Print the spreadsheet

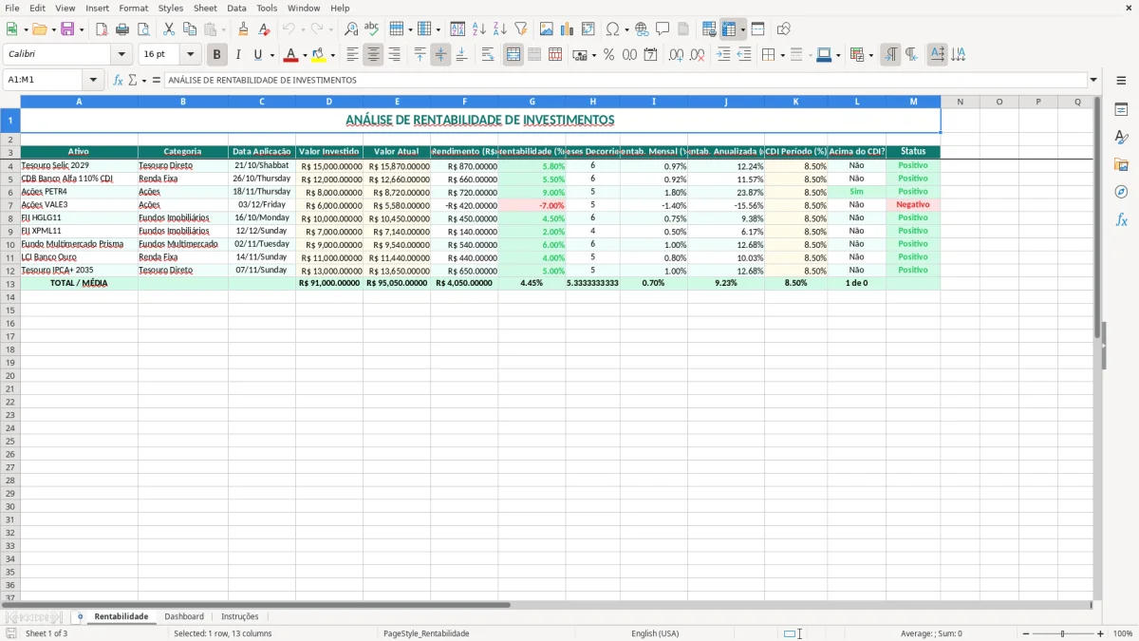point(122,29)
